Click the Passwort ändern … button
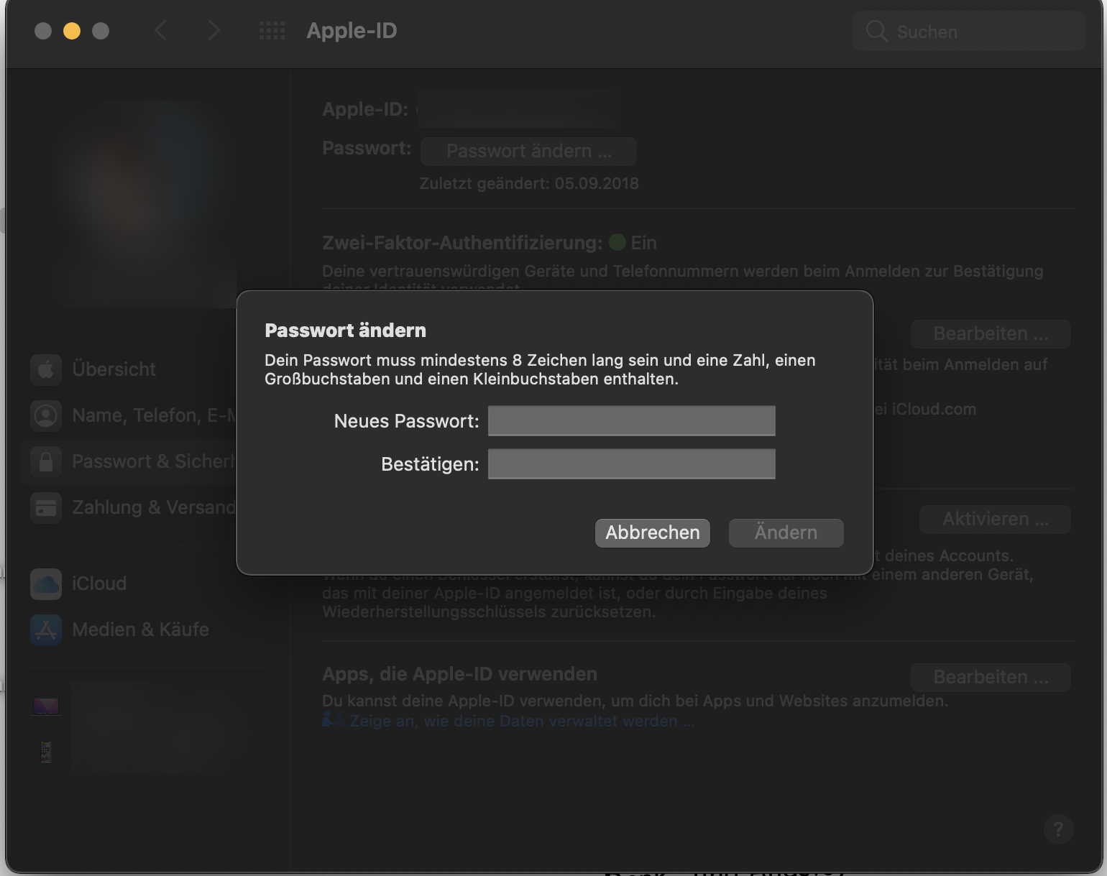Screen dimensions: 1107x876 pos(529,151)
